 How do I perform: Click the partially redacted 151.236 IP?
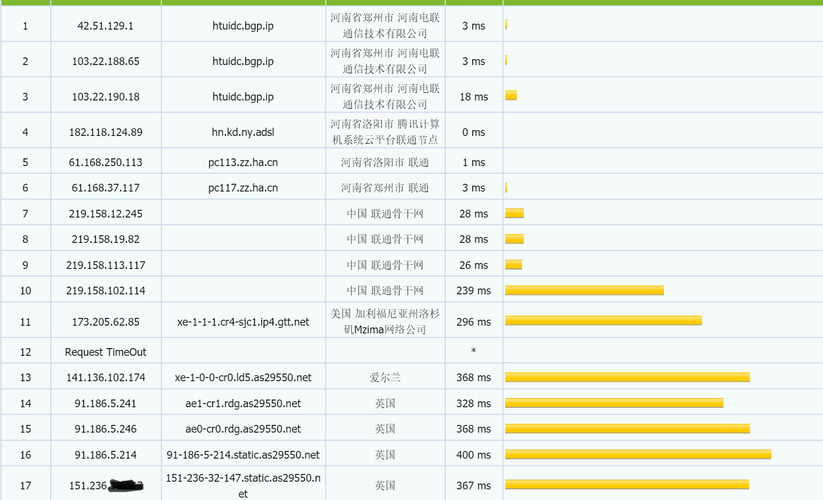[106, 486]
